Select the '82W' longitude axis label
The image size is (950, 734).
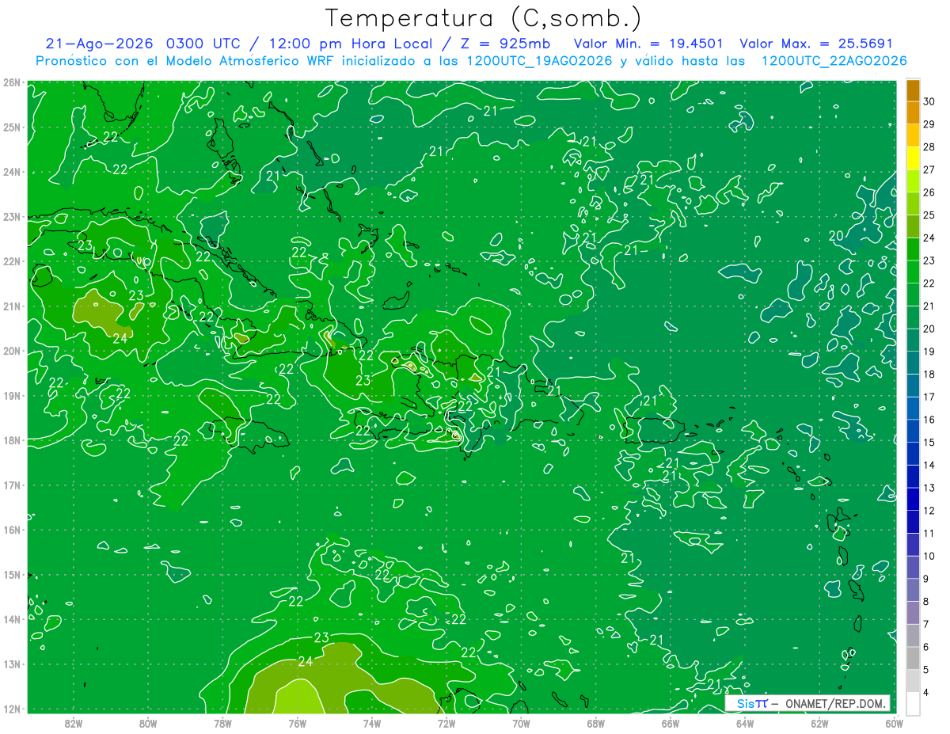(73, 723)
